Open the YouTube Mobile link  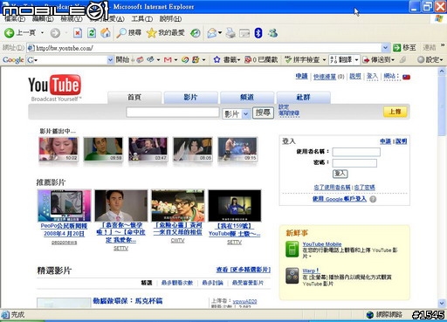(322, 244)
